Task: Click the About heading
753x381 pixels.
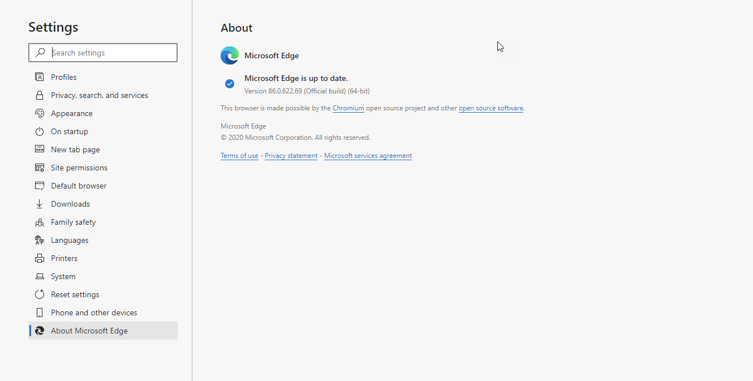Action: click(x=236, y=28)
